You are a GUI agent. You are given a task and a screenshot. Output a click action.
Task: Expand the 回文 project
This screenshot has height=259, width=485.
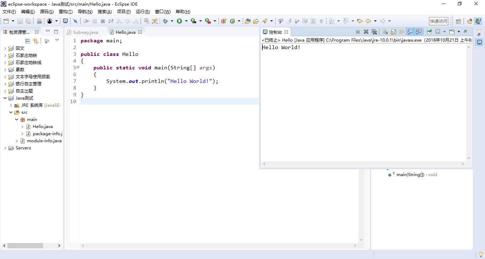[x=5, y=48]
